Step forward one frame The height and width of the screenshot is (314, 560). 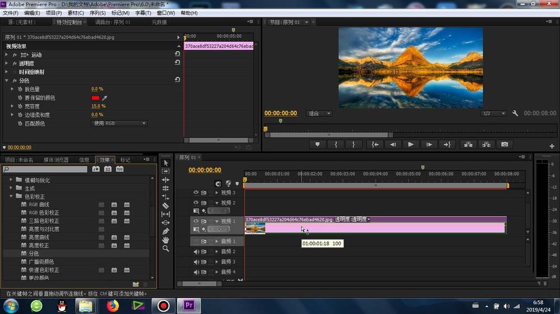pyautogui.click(x=429, y=144)
